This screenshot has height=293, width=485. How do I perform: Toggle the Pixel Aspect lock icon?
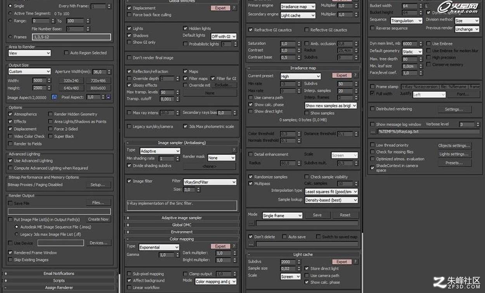108,97
